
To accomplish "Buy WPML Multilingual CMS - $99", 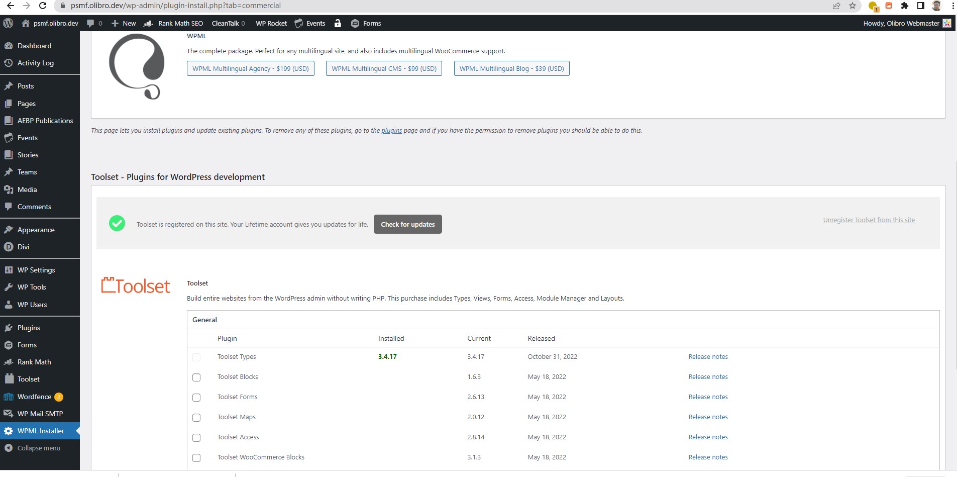I will click(384, 68).
